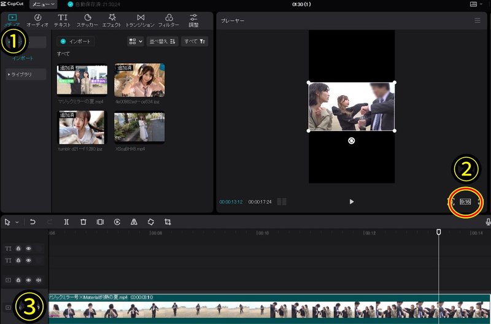Viewport: 491px width, 324px height.
Task: Click the current timecode 00:00:13:12
Action: pyautogui.click(x=231, y=202)
